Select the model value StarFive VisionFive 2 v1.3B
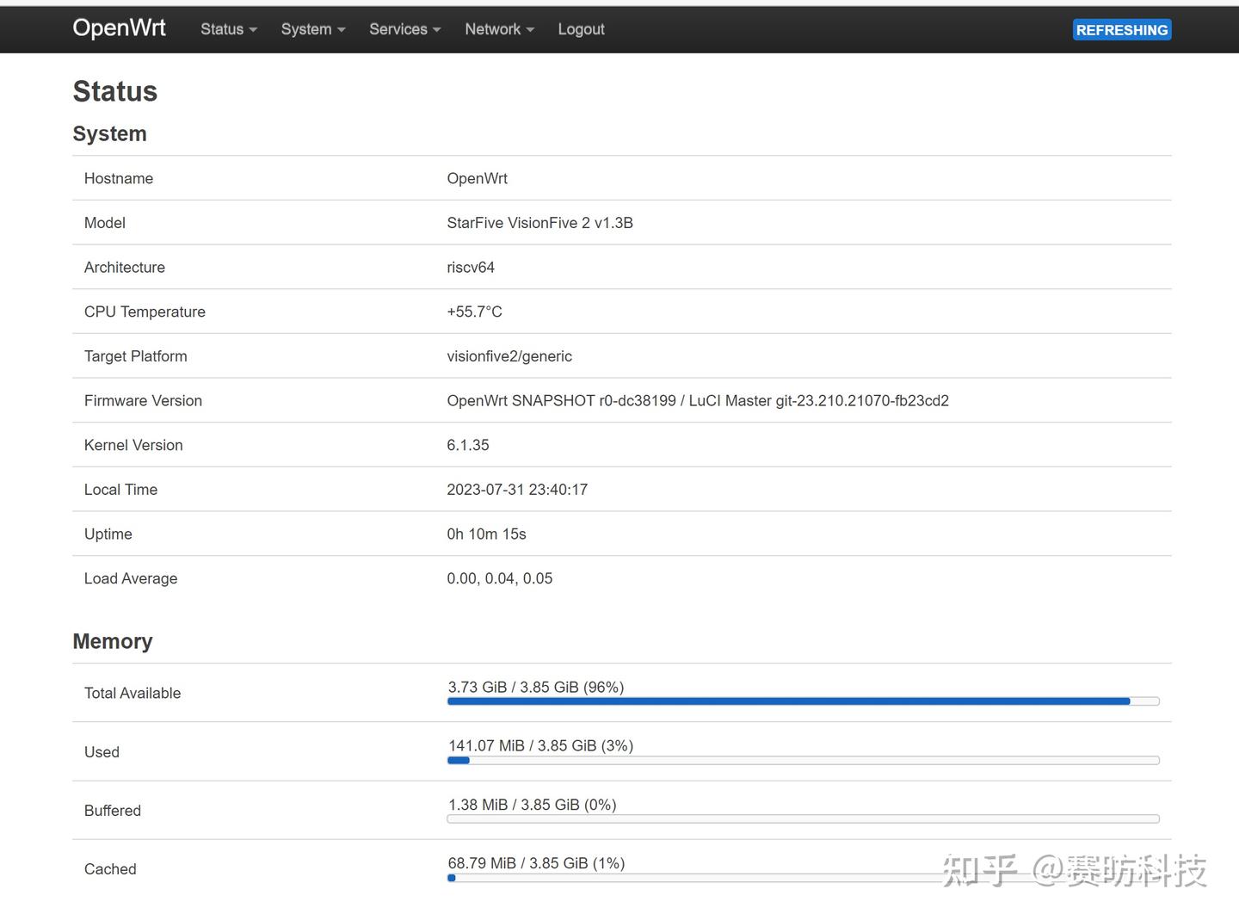This screenshot has width=1239, height=920. pos(540,223)
